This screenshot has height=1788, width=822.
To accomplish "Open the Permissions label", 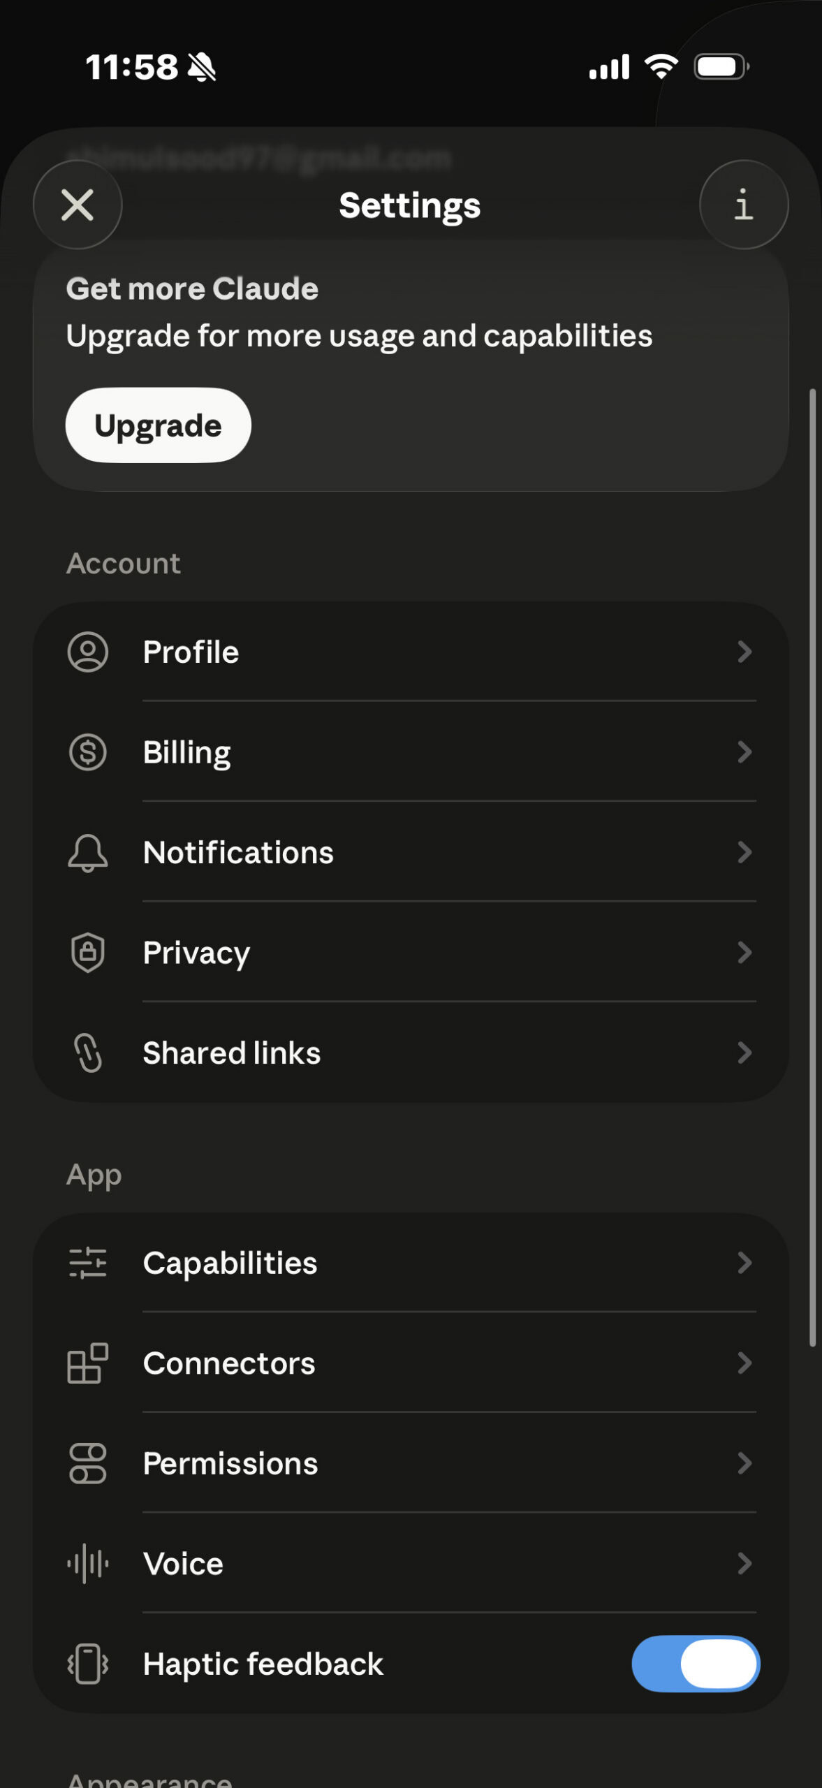I will coord(230,1464).
